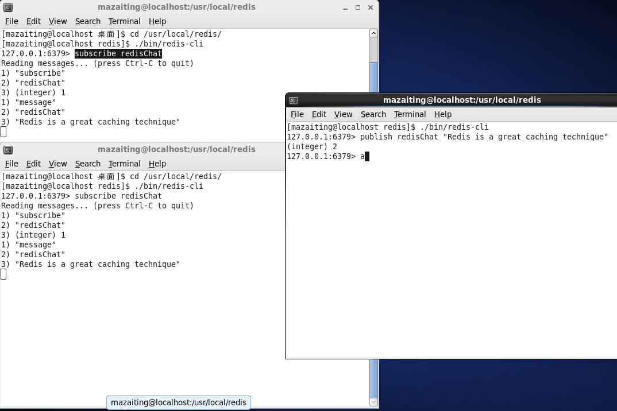Open Edit menu in top-left terminal
Viewport: 617px width, 411px height.
point(33,21)
